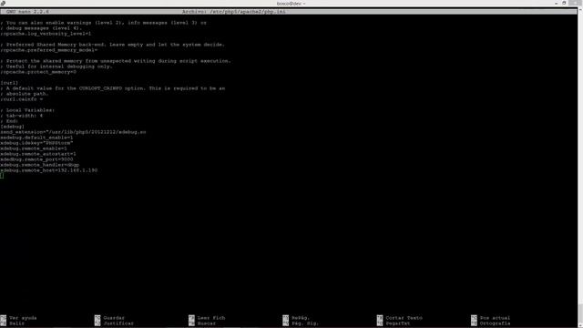The height and width of the screenshot is (328, 583).
Task: Click the "absolute path." comment line
Action: click(x=25, y=94)
